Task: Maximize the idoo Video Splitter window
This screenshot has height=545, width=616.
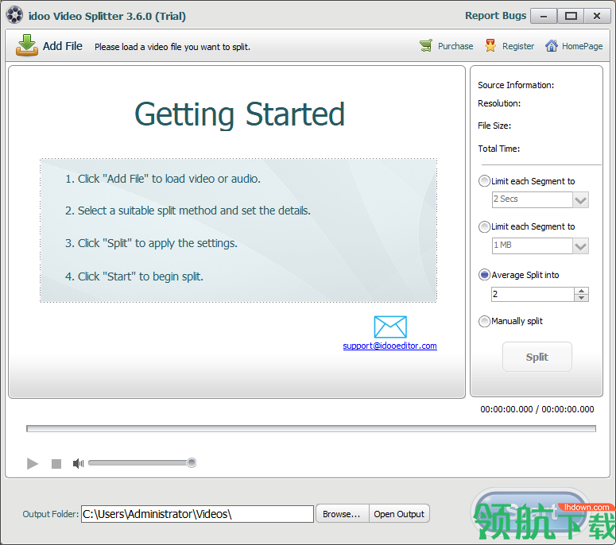Action: pyautogui.click(x=571, y=16)
